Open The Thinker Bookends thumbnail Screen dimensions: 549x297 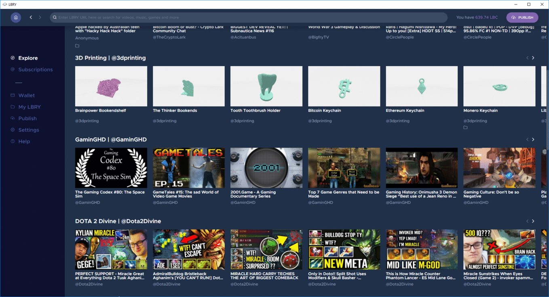coord(189,86)
